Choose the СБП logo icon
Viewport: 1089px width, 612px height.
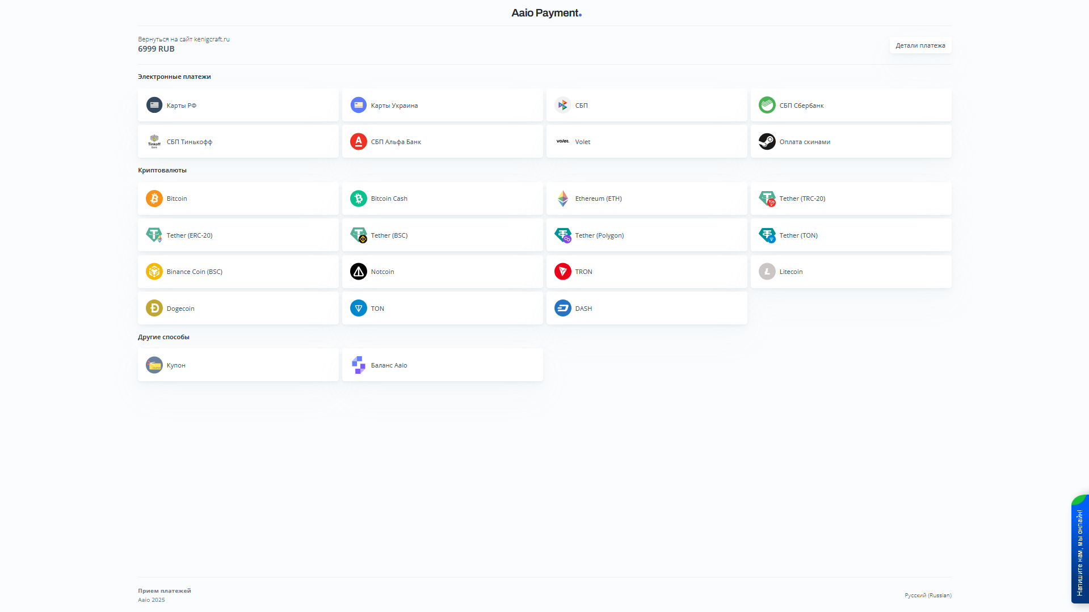tap(563, 105)
